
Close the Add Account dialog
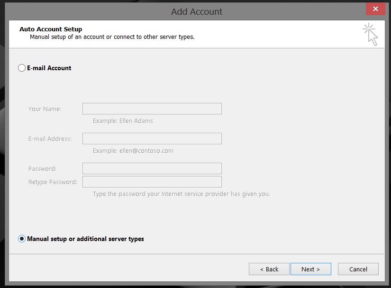375,9
